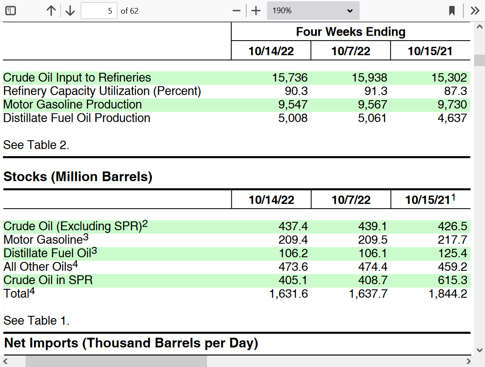Screen dimensions: 485x367
Task: Click the vertical scrollbar down arrow
Action: coord(480,350)
